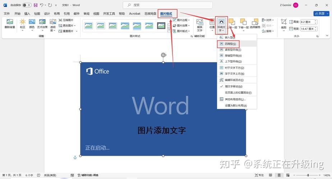332x179 pixels.
Task: Click the 专注 (Focus) mode icon in status bar
Action: point(259,175)
